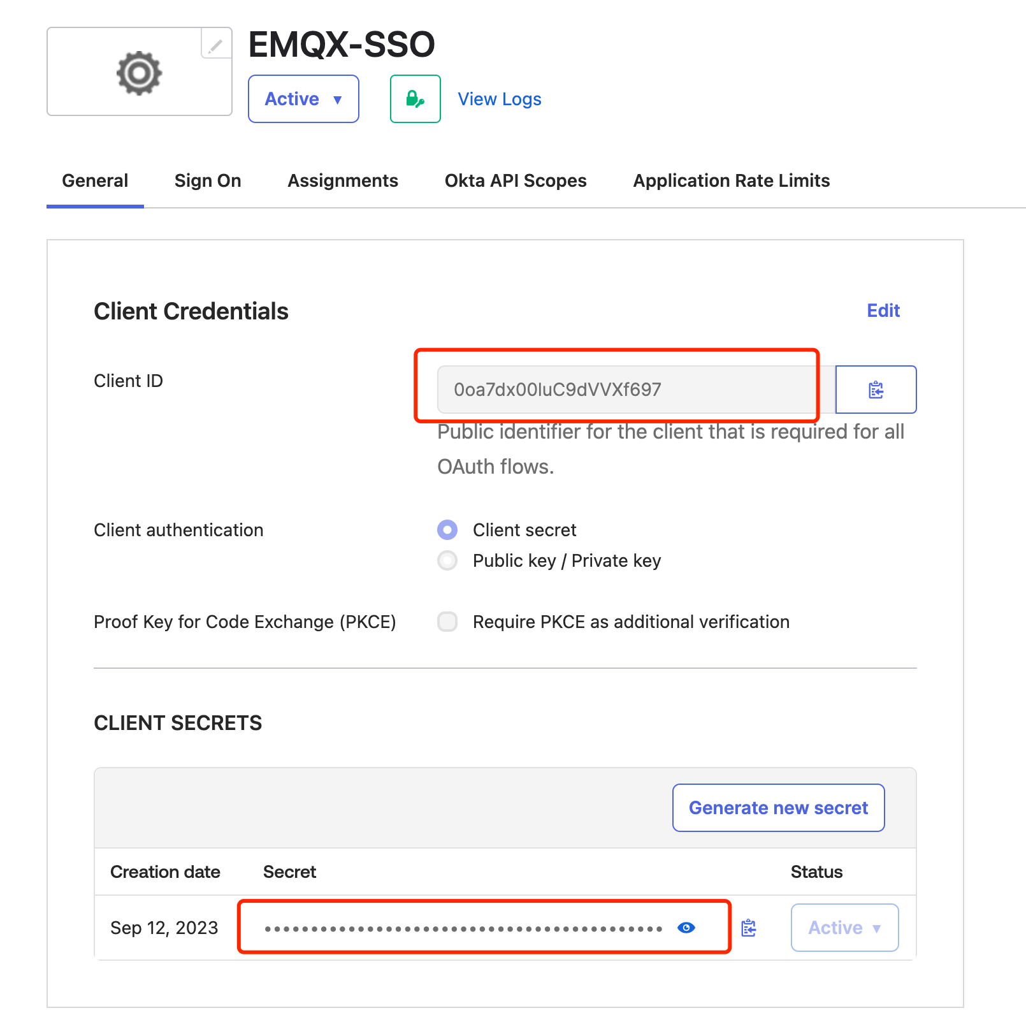Select Public key / Private key option
The height and width of the screenshot is (1029, 1026).
[447, 560]
